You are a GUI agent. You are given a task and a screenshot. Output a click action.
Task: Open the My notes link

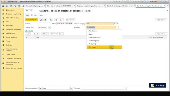[x=34, y=15]
